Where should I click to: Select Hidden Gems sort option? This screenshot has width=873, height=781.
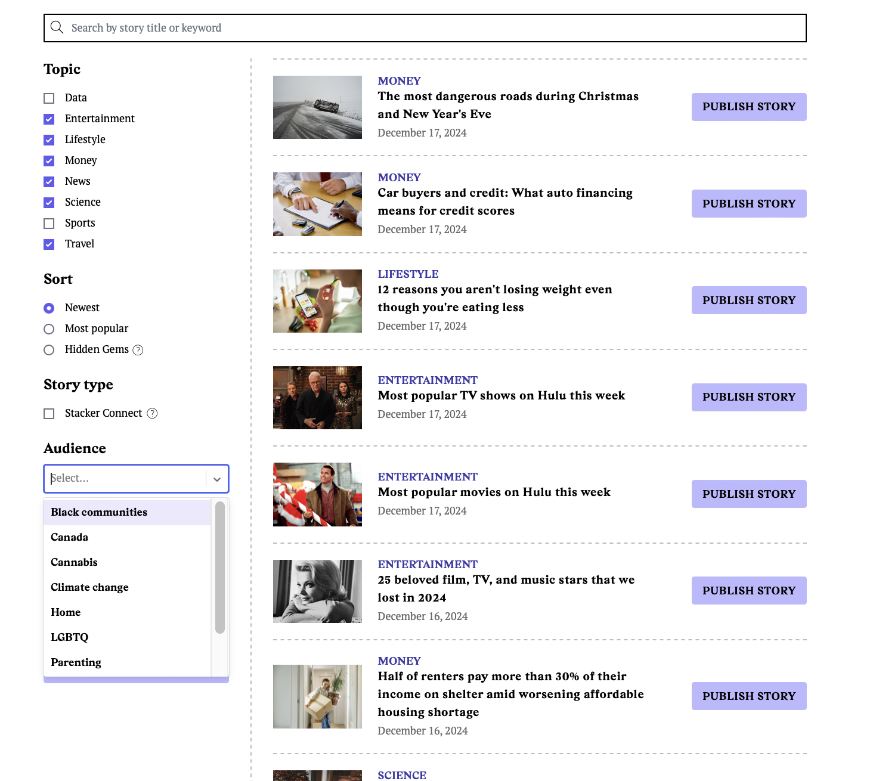(49, 350)
